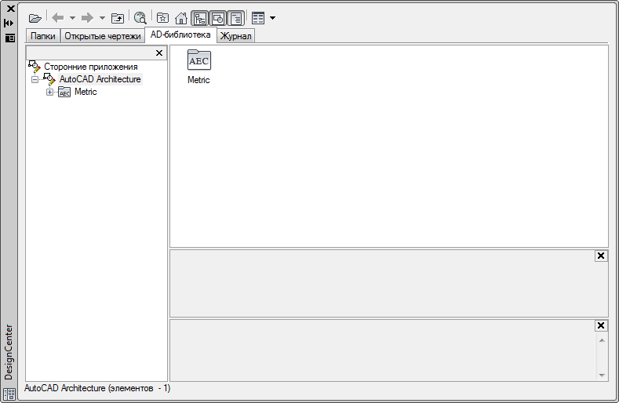Toggle the Preview pane toolbar button
Screen dimensions: 619x403
[x=218, y=18]
